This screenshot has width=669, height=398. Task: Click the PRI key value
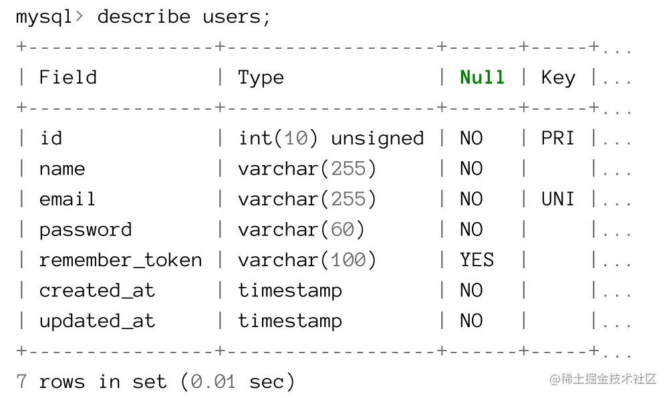point(558,138)
